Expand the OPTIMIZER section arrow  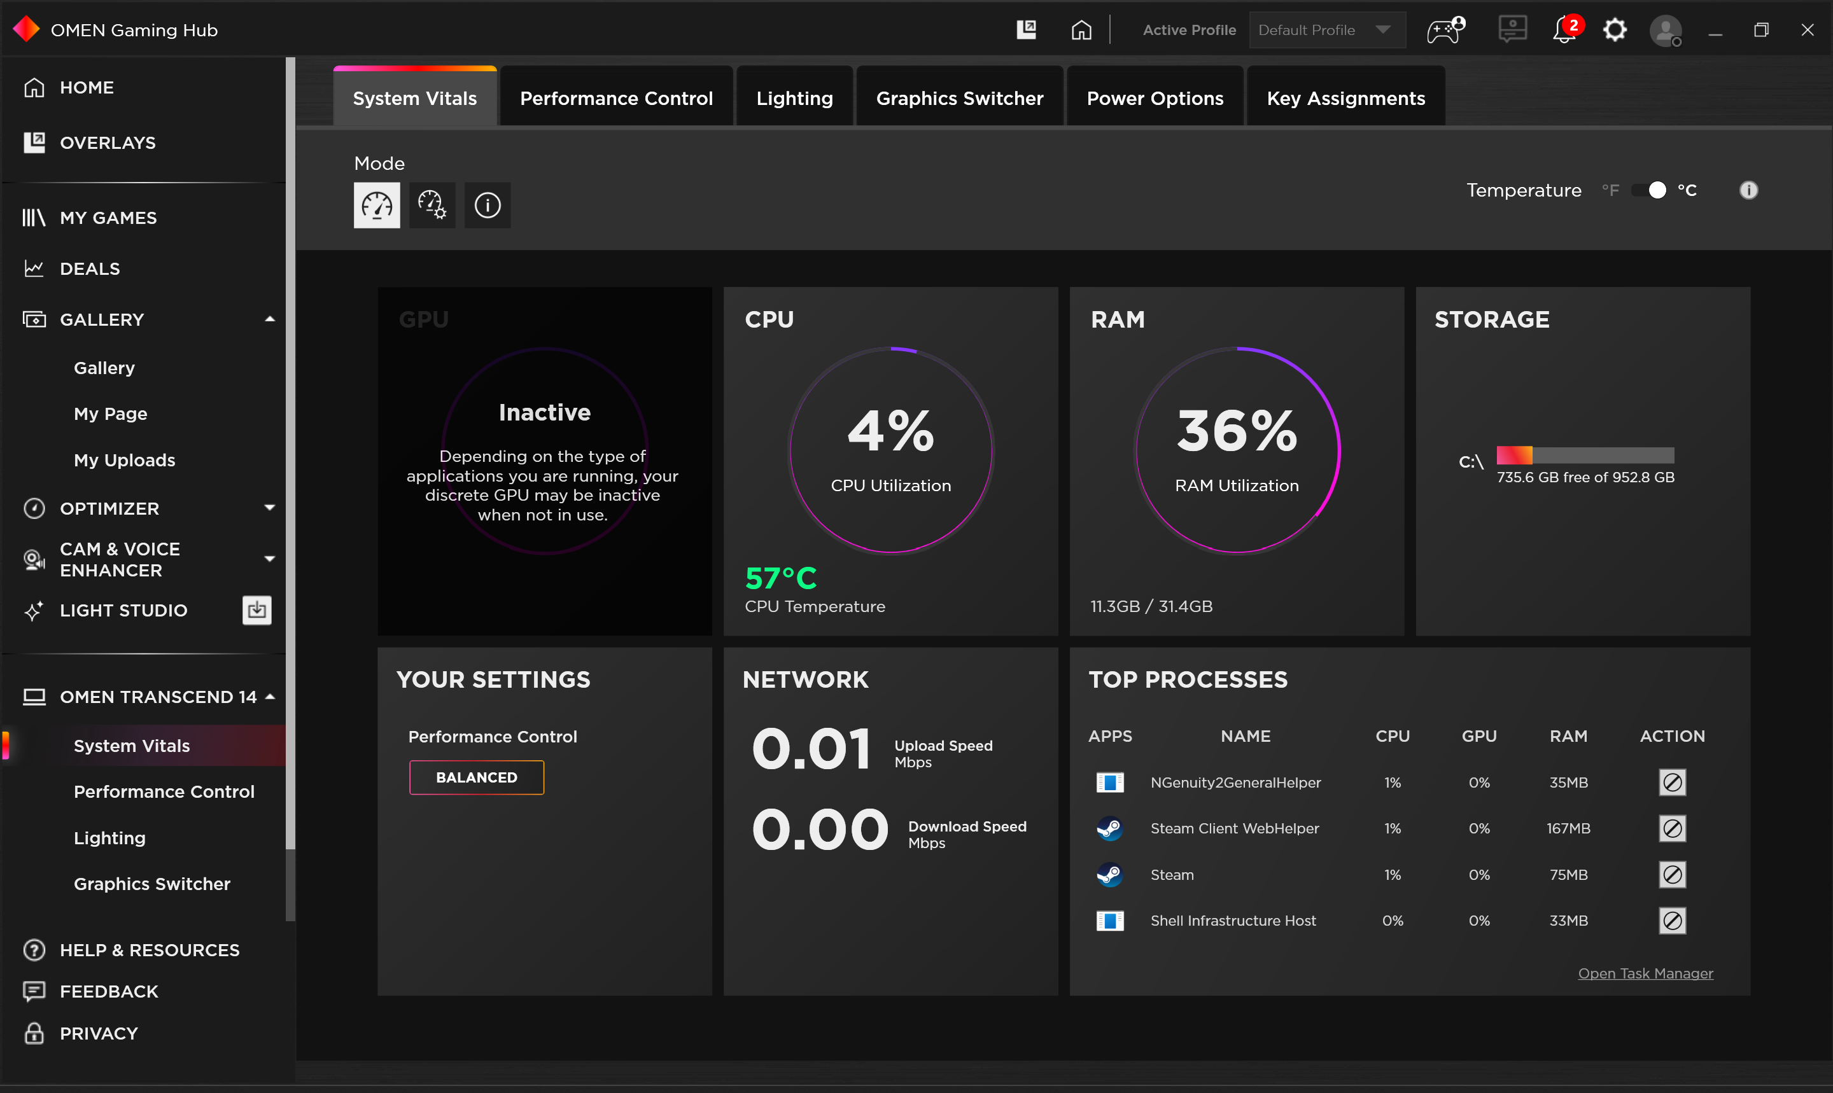pos(270,508)
